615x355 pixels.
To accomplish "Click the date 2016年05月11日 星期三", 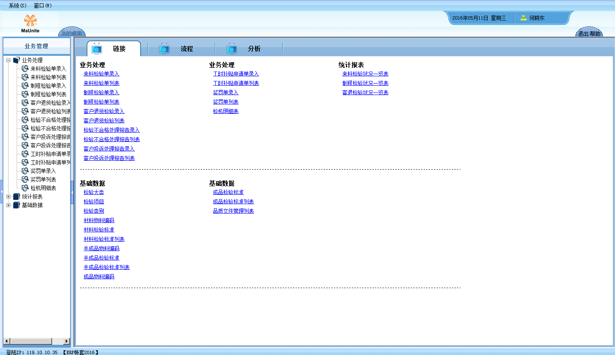I will pyautogui.click(x=479, y=18).
